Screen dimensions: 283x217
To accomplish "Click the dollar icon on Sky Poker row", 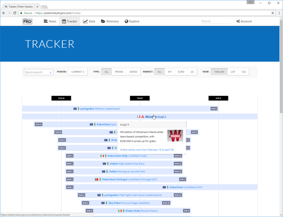I will pyautogui.click(x=106, y=203).
